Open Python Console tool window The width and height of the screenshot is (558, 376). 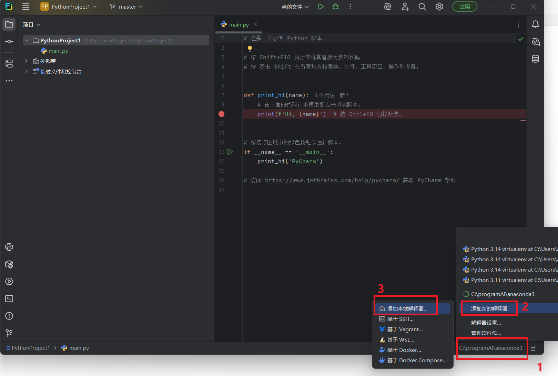point(9,247)
